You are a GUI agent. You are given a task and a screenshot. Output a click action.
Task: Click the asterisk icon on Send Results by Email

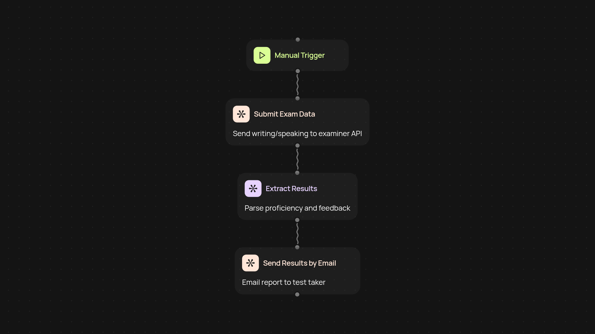tap(250, 263)
